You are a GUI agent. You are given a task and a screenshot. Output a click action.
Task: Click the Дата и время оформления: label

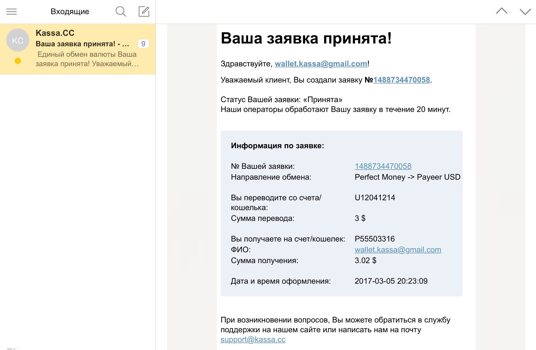click(281, 281)
